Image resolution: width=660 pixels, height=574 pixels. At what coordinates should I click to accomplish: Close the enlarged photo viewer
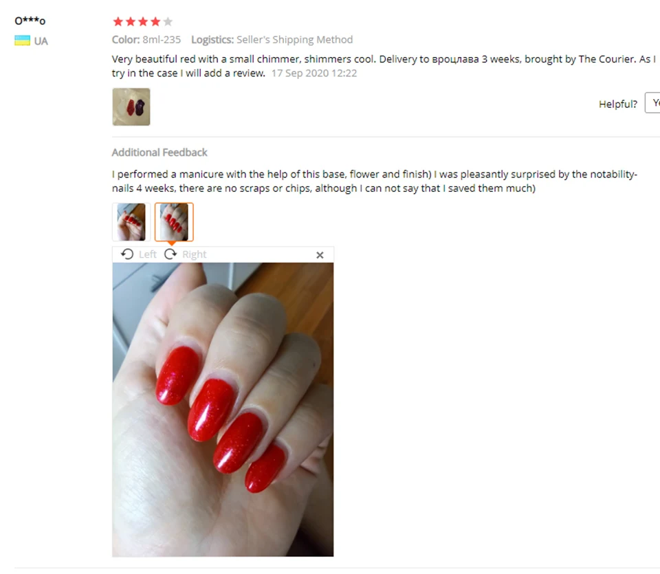320,255
